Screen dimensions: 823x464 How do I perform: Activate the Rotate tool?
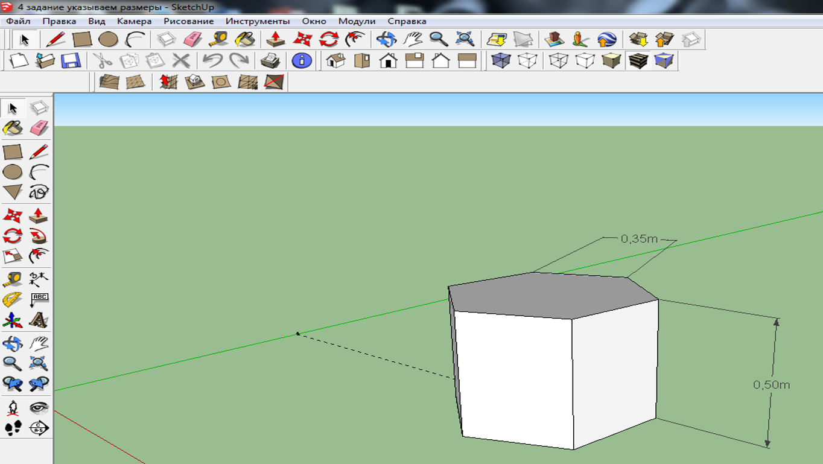[13, 235]
